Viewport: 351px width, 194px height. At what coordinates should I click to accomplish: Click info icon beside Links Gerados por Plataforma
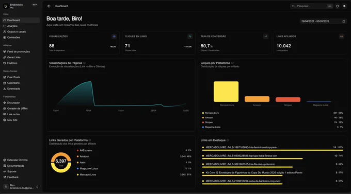click(x=90, y=140)
